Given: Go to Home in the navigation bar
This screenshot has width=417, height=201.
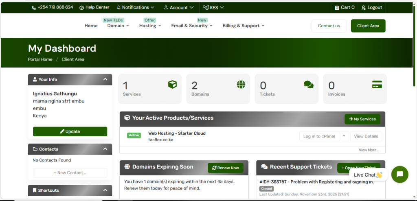Looking at the screenshot, I should [91, 26].
